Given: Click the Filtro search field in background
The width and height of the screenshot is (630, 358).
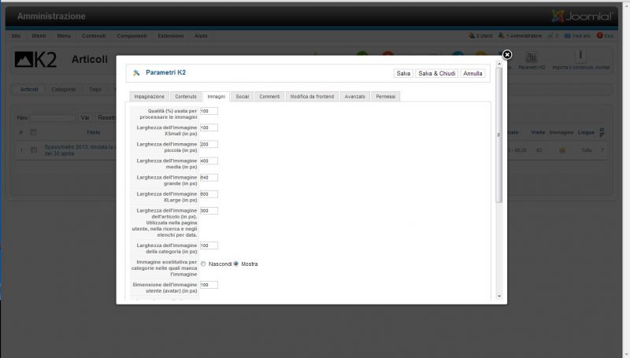Looking at the screenshot, I should [x=52, y=118].
